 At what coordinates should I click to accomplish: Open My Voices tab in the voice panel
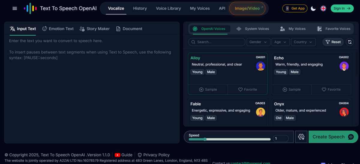coord(293,29)
